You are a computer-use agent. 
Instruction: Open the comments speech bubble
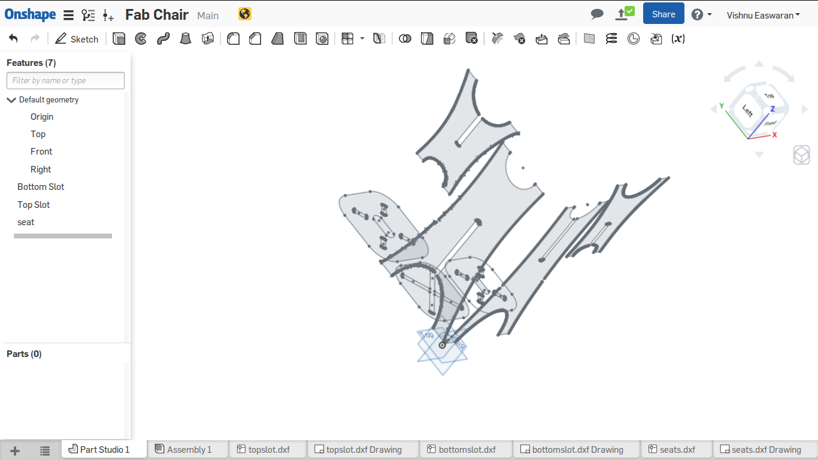tap(597, 14)
